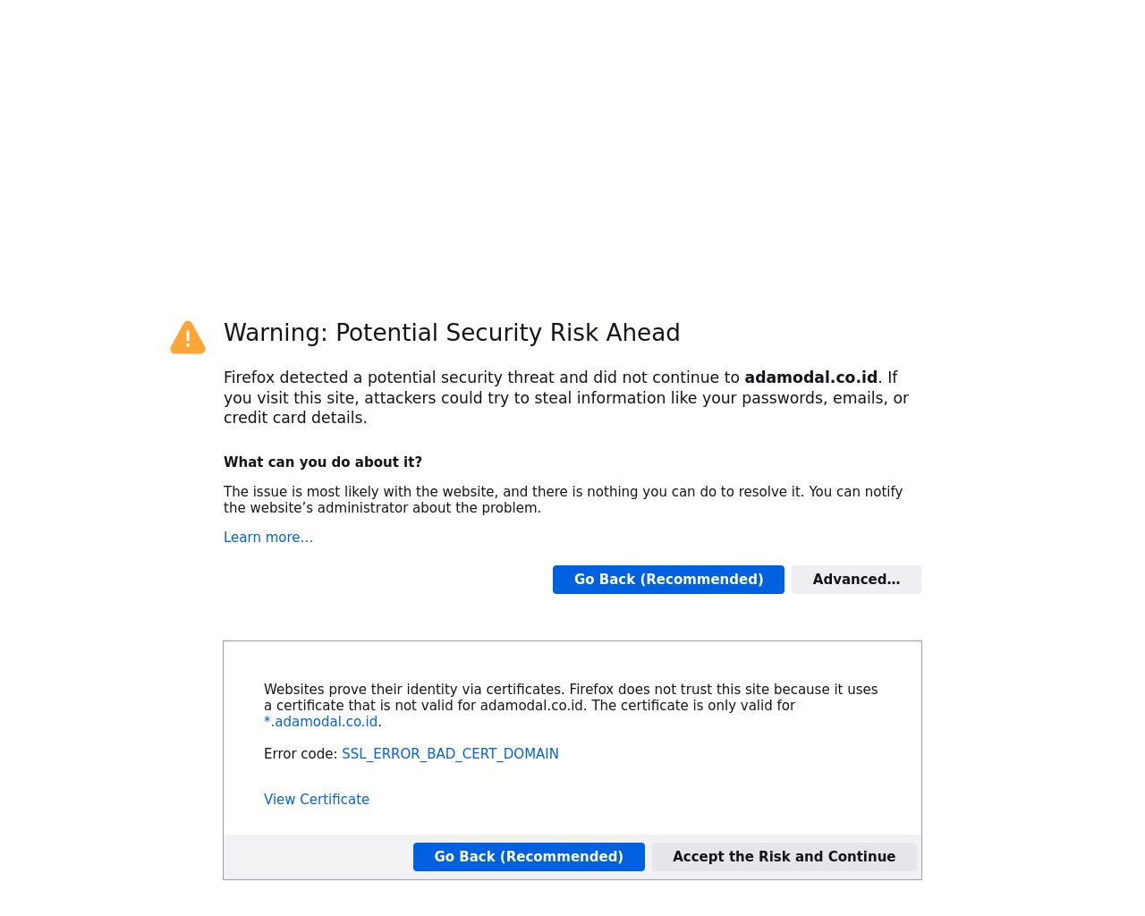Click the "Warning: Potential Security Risk Ahead" heading
This screenshot has width=1145, height=916.
coord(452,333)
